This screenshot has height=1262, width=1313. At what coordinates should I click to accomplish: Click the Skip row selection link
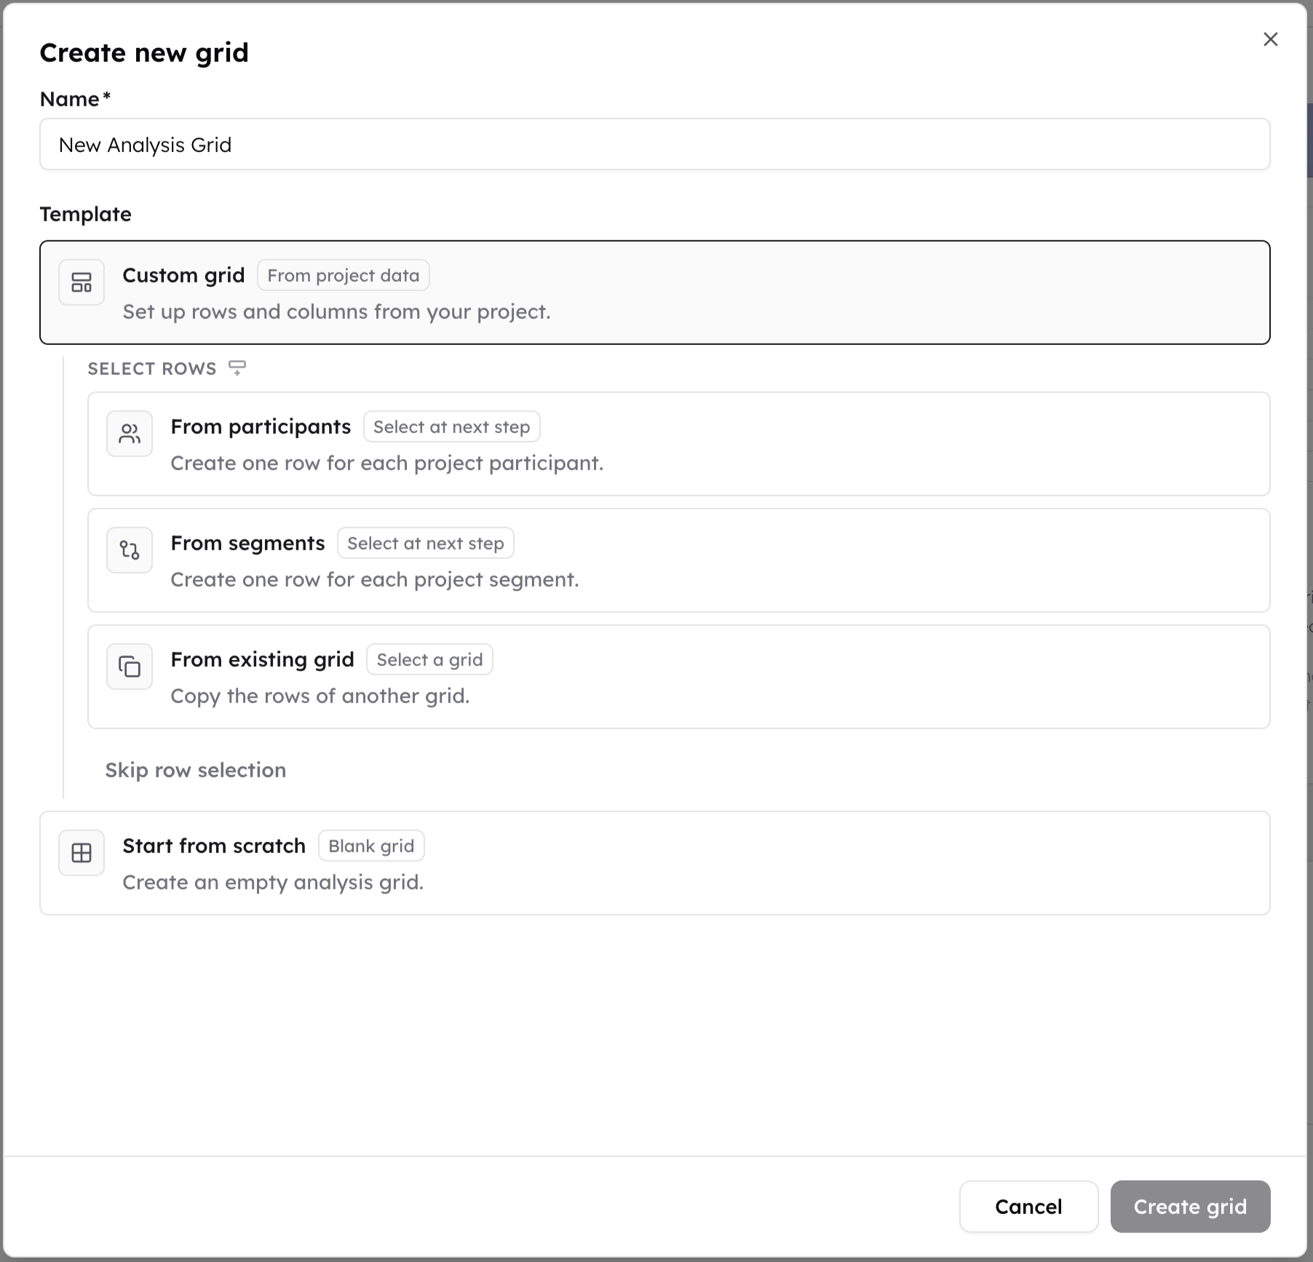(x=196, y=770)
